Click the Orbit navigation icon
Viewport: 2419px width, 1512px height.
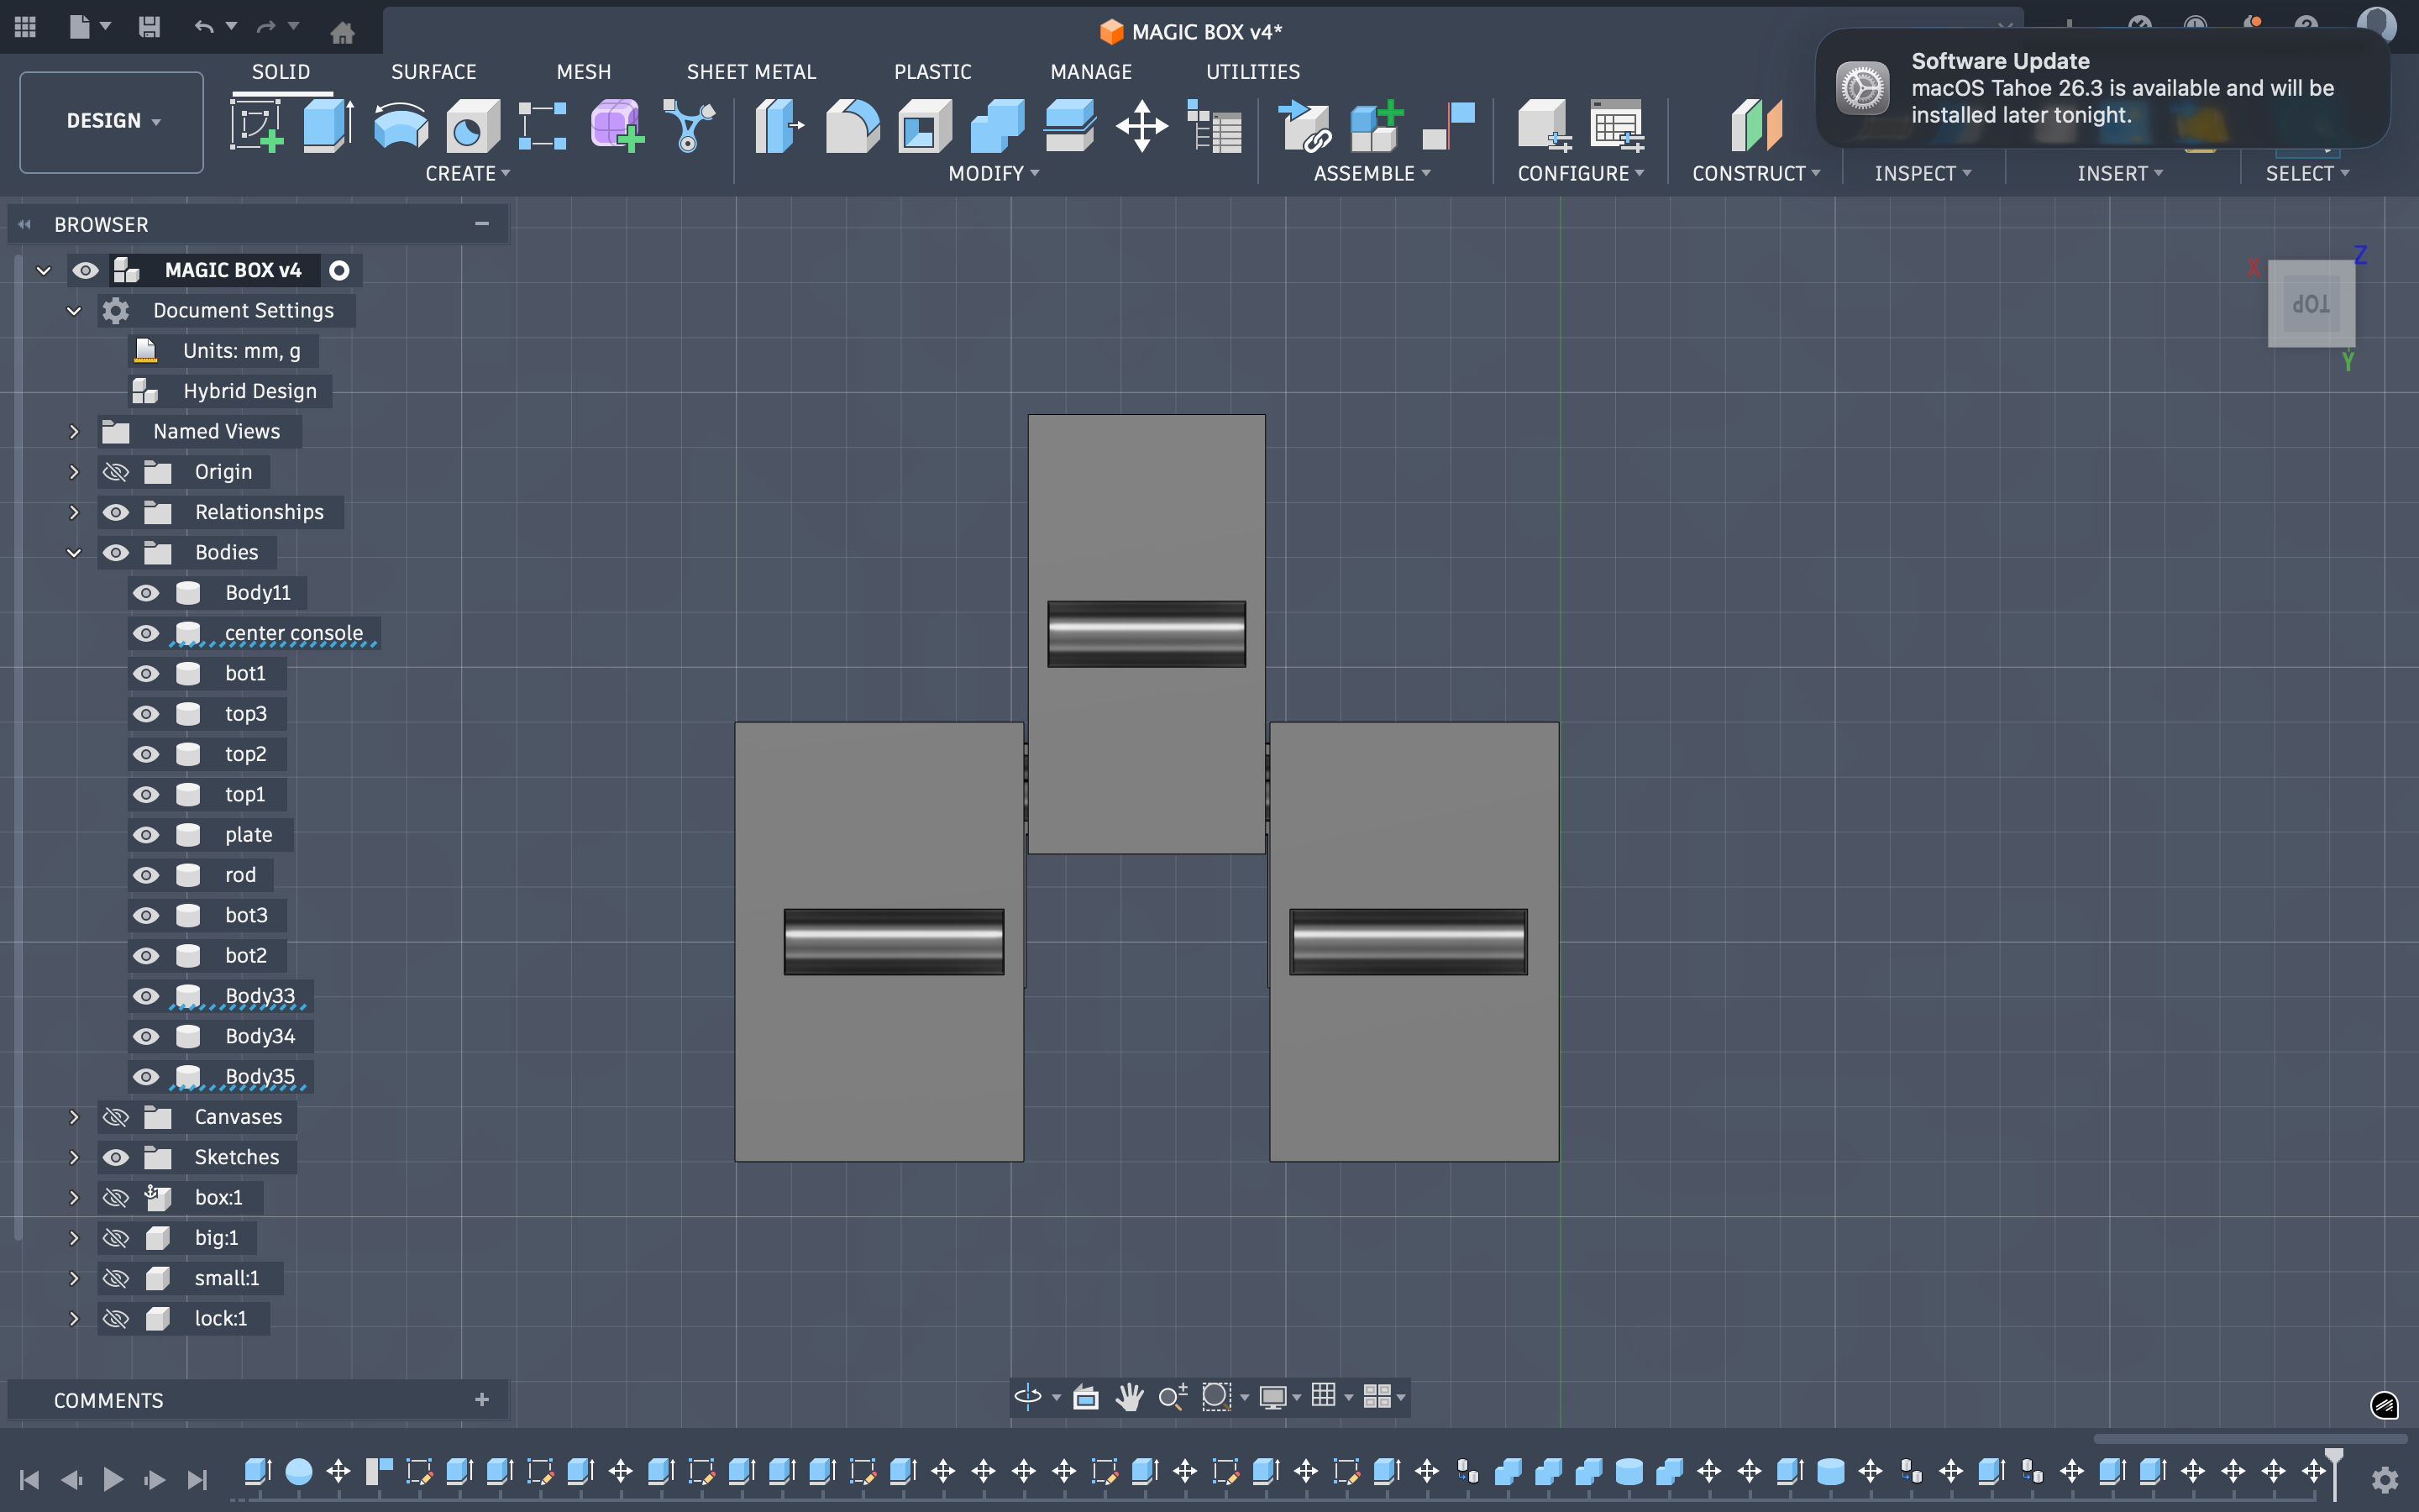[1027, 1396]
